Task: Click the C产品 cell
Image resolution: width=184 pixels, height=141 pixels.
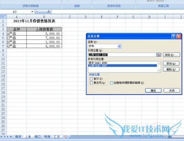Action: click(x=17, y=38)
